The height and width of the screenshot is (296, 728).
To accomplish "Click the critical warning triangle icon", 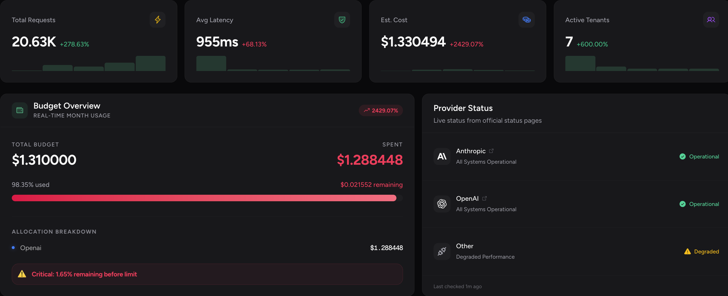I will pyautogui.click(x=22, y=274).
